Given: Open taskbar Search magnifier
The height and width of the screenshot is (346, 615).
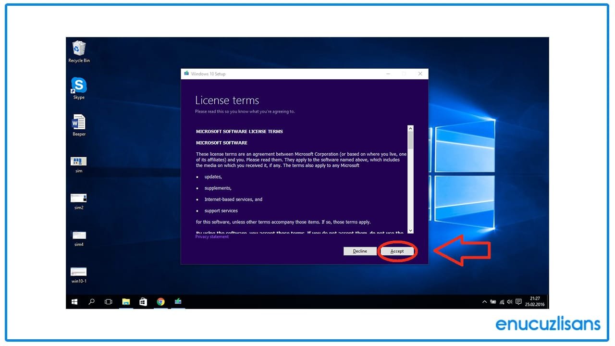Looking at the screenshot, I should (x=91, y=302).
